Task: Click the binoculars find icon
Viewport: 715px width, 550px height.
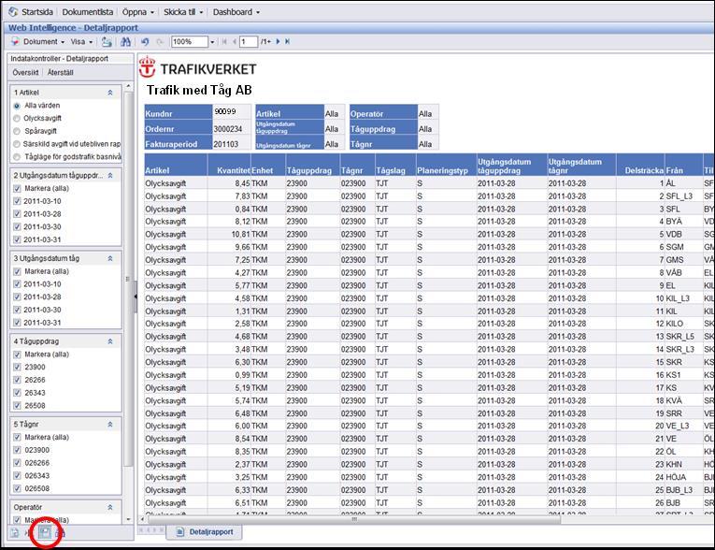Action: pos(126,42)
